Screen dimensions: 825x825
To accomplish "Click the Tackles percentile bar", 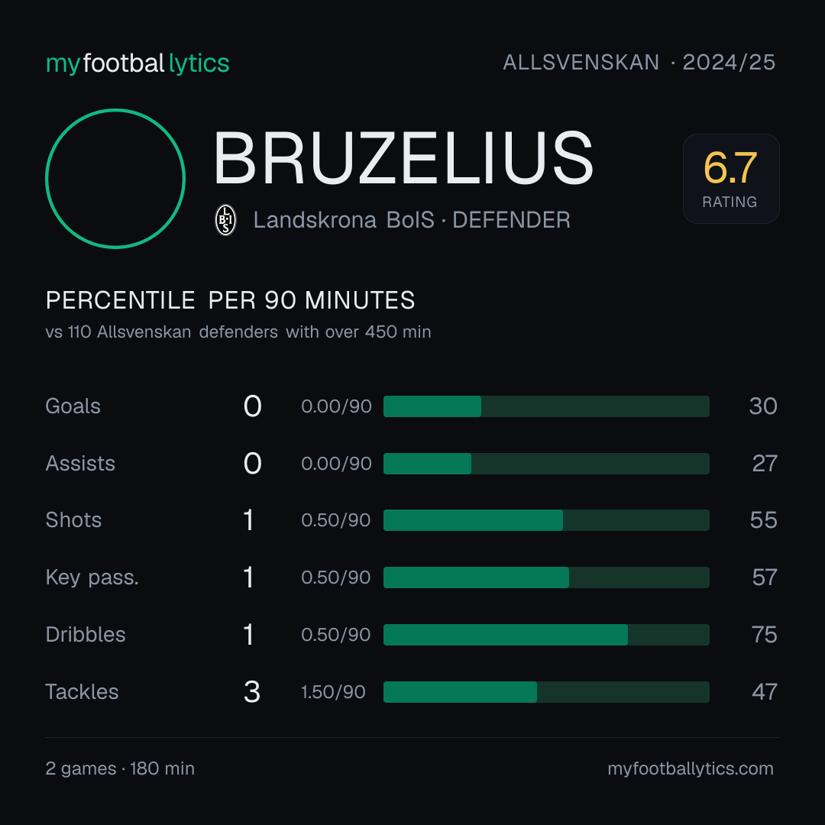I will point(546,692).
